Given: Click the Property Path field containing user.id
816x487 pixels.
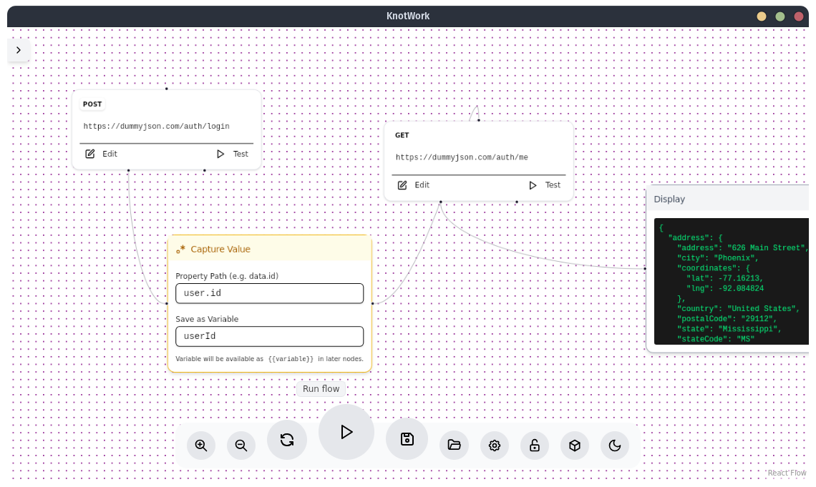Looking at the screenshot, I should (x=269, y=292).
